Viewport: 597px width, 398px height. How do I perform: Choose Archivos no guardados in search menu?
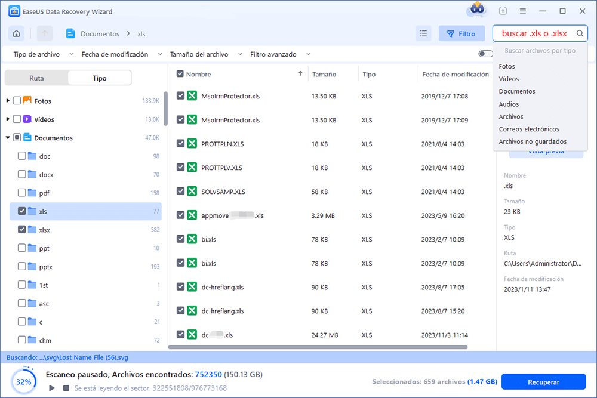(533, 141)
